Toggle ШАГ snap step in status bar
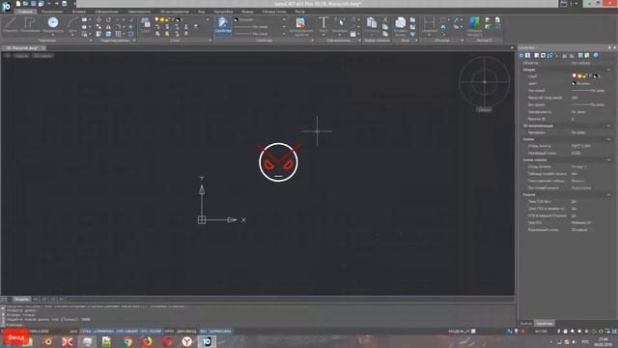The height and width of the screenshot is (348, 618). 73,331
